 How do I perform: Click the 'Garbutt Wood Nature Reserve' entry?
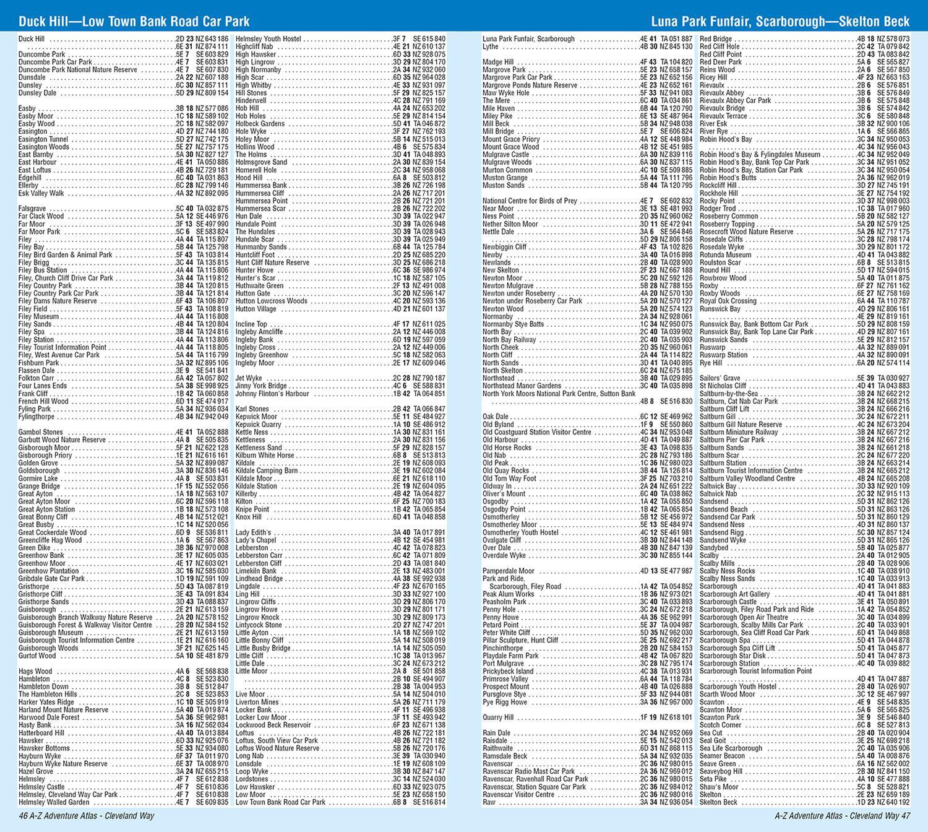tap(124, 440)
